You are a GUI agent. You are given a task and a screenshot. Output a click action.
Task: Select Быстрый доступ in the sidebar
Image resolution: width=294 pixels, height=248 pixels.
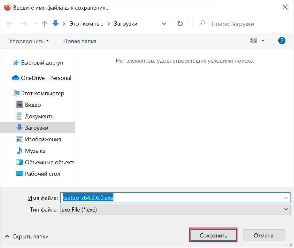tap(42, 63)
